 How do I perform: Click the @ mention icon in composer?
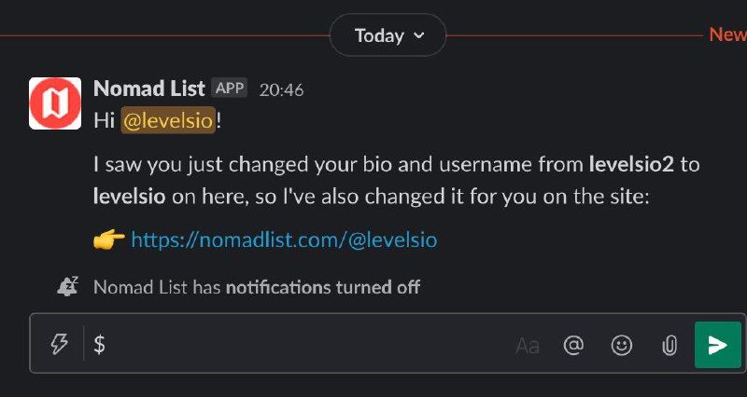(573, 346)
